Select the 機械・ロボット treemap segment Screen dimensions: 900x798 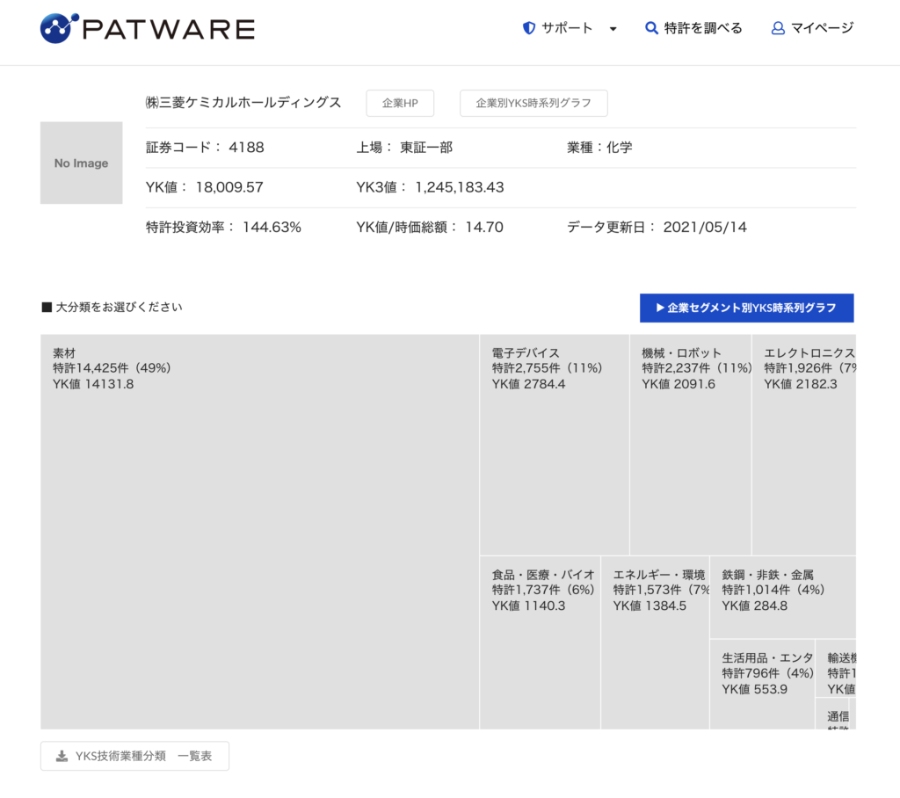click(691, 445)
